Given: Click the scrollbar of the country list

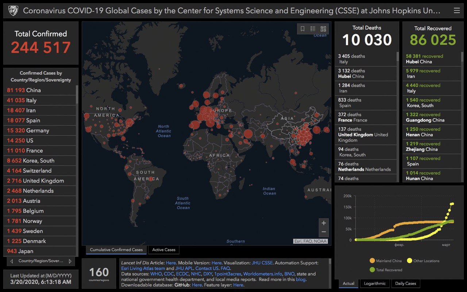Looking at the screenshot, I should tap(77, 95).
